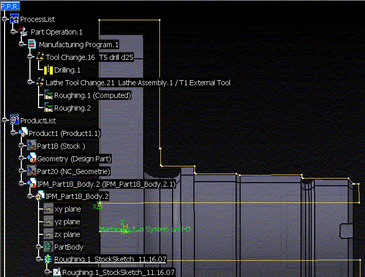Select the yz plane item

[67, 222]
